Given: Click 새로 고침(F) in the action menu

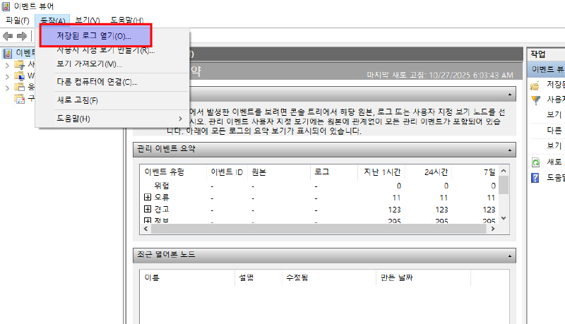Looking at the screenshot, I should point(77,100).
